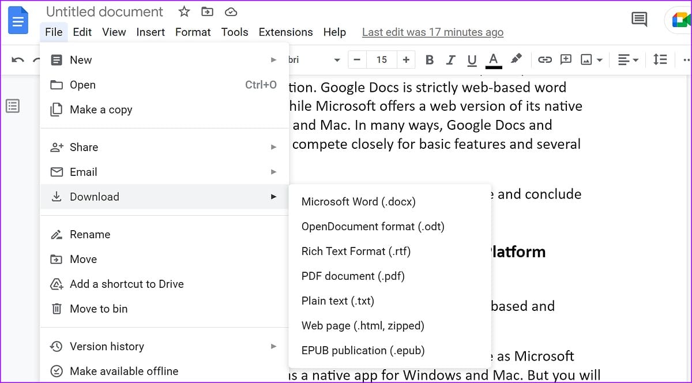Click the insert link icon
The width and height of the screenshot is (692, 383).
(544, 59)
